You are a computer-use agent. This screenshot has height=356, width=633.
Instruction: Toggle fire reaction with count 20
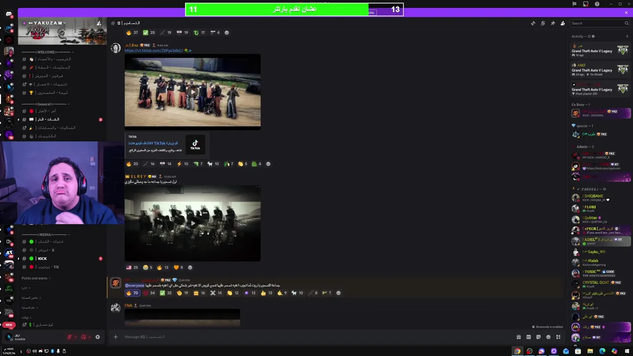point(132,164)
